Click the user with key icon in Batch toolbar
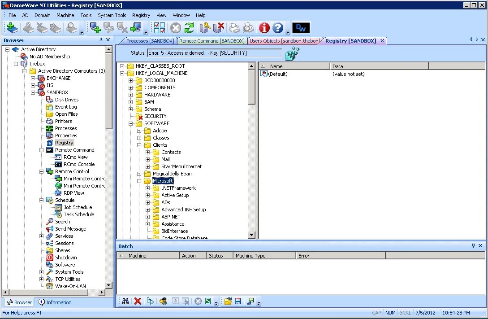The width and height of the screenshot is (488, 319). (163, 301)
